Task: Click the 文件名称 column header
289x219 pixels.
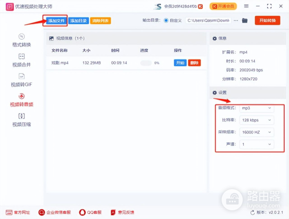Action: 60,51
